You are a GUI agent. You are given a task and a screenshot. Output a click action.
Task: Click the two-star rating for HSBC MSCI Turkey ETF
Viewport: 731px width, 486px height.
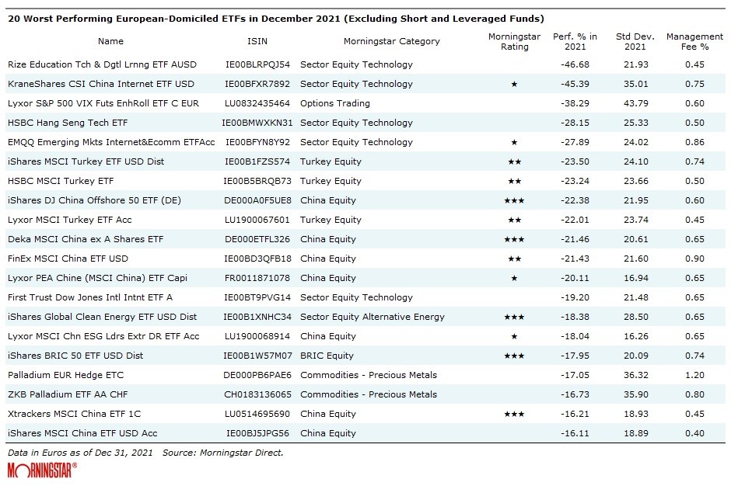pos(514,181)
